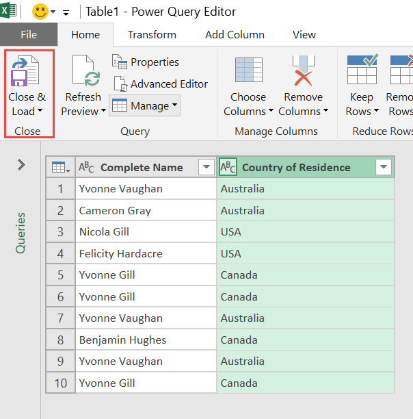
Task: Open the Close & Load dropdown arrow
Action: tap(40, 110)
